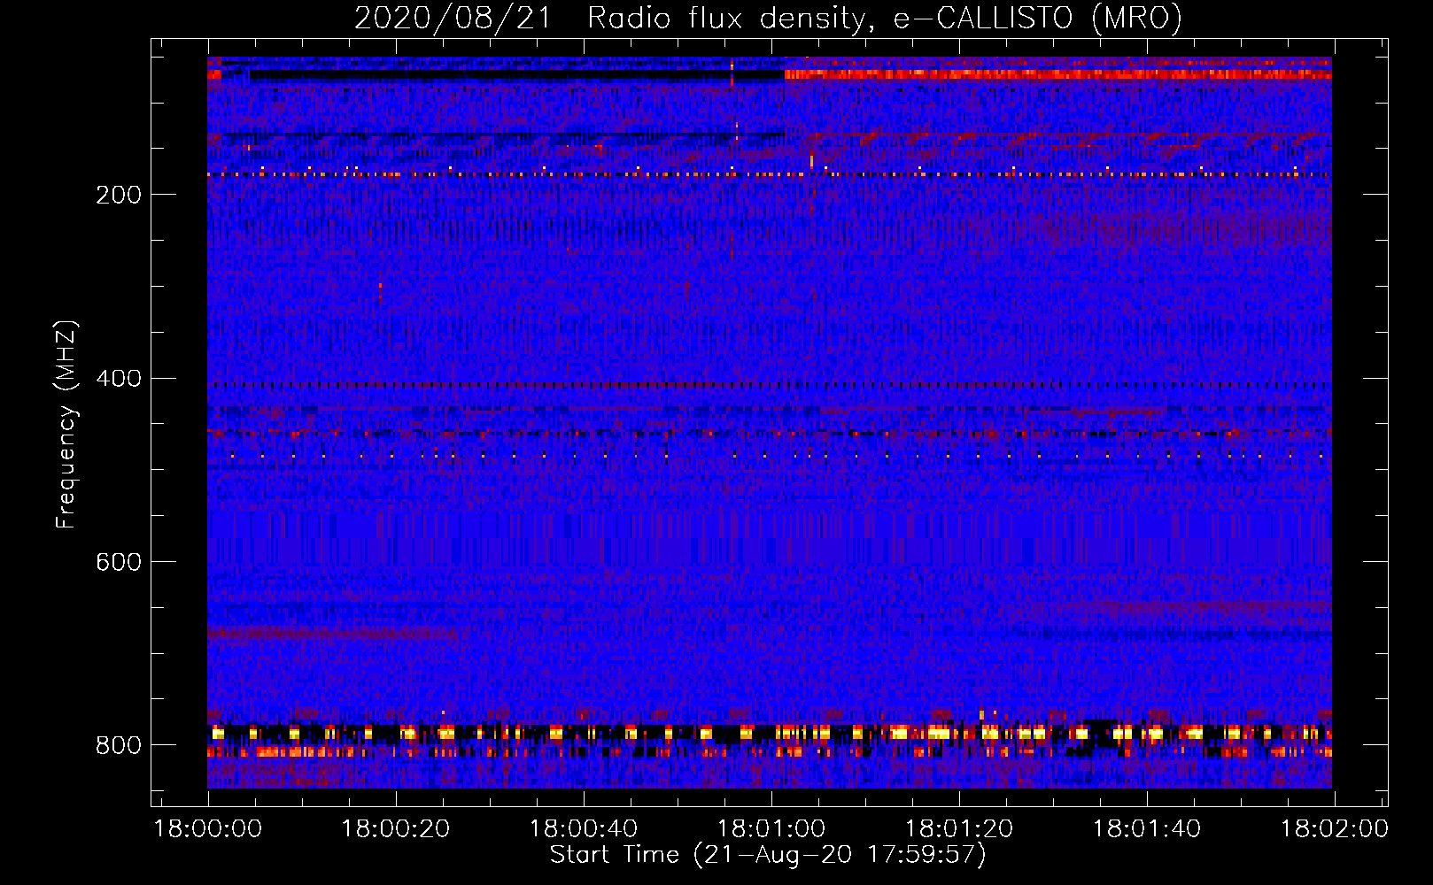Click the '18:00:40' time tick label
The height and width of the screenshot is (885, 1433).
point(584,829)
